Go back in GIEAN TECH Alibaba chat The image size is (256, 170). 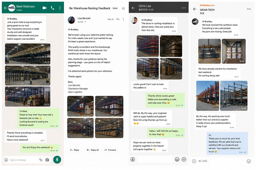point(195,9)
